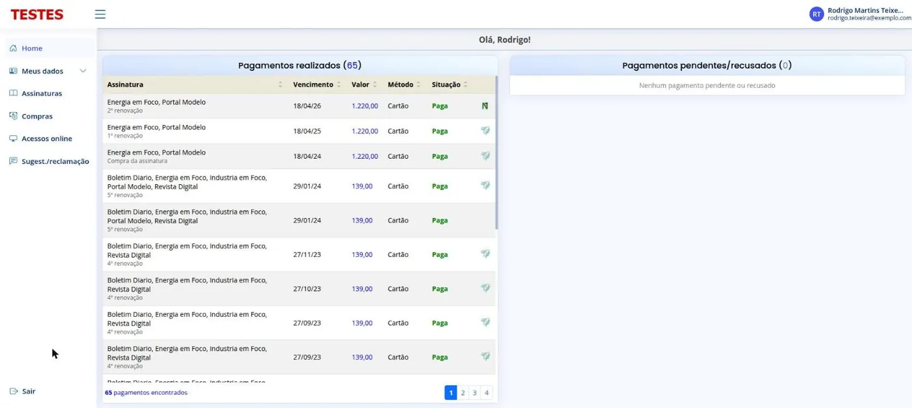Click the green N icon on 18/04/26 row
The width and height of the screenshot is (912, 408).
485,106
